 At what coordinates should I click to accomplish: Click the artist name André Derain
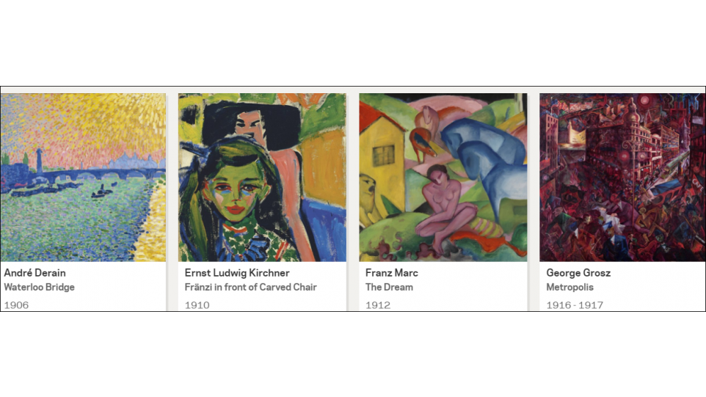pyautogui.click(x=35, y=273)
